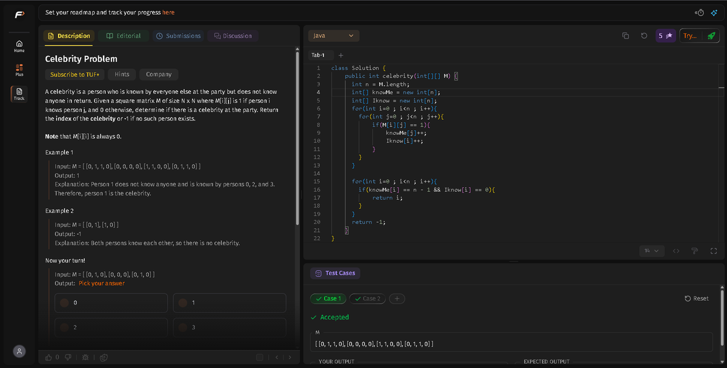Go to the previous problem arrow
This screenshot has width=727, height=368.
(276, 358)
